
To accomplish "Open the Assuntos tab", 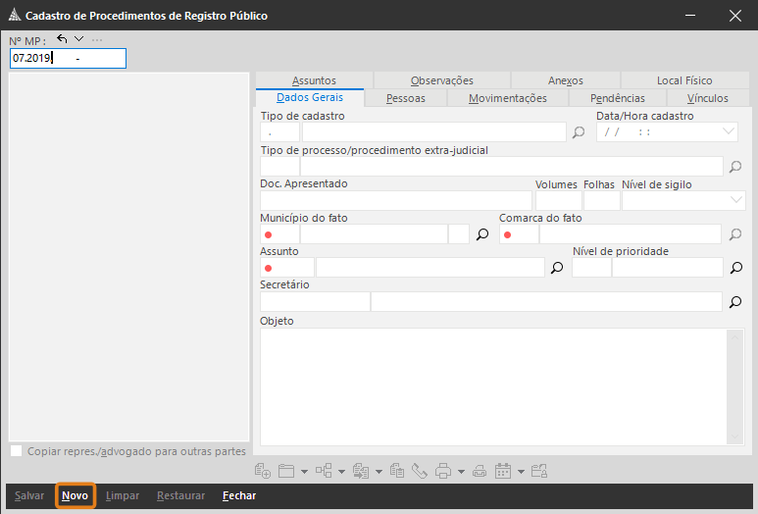I will (314, 80).
